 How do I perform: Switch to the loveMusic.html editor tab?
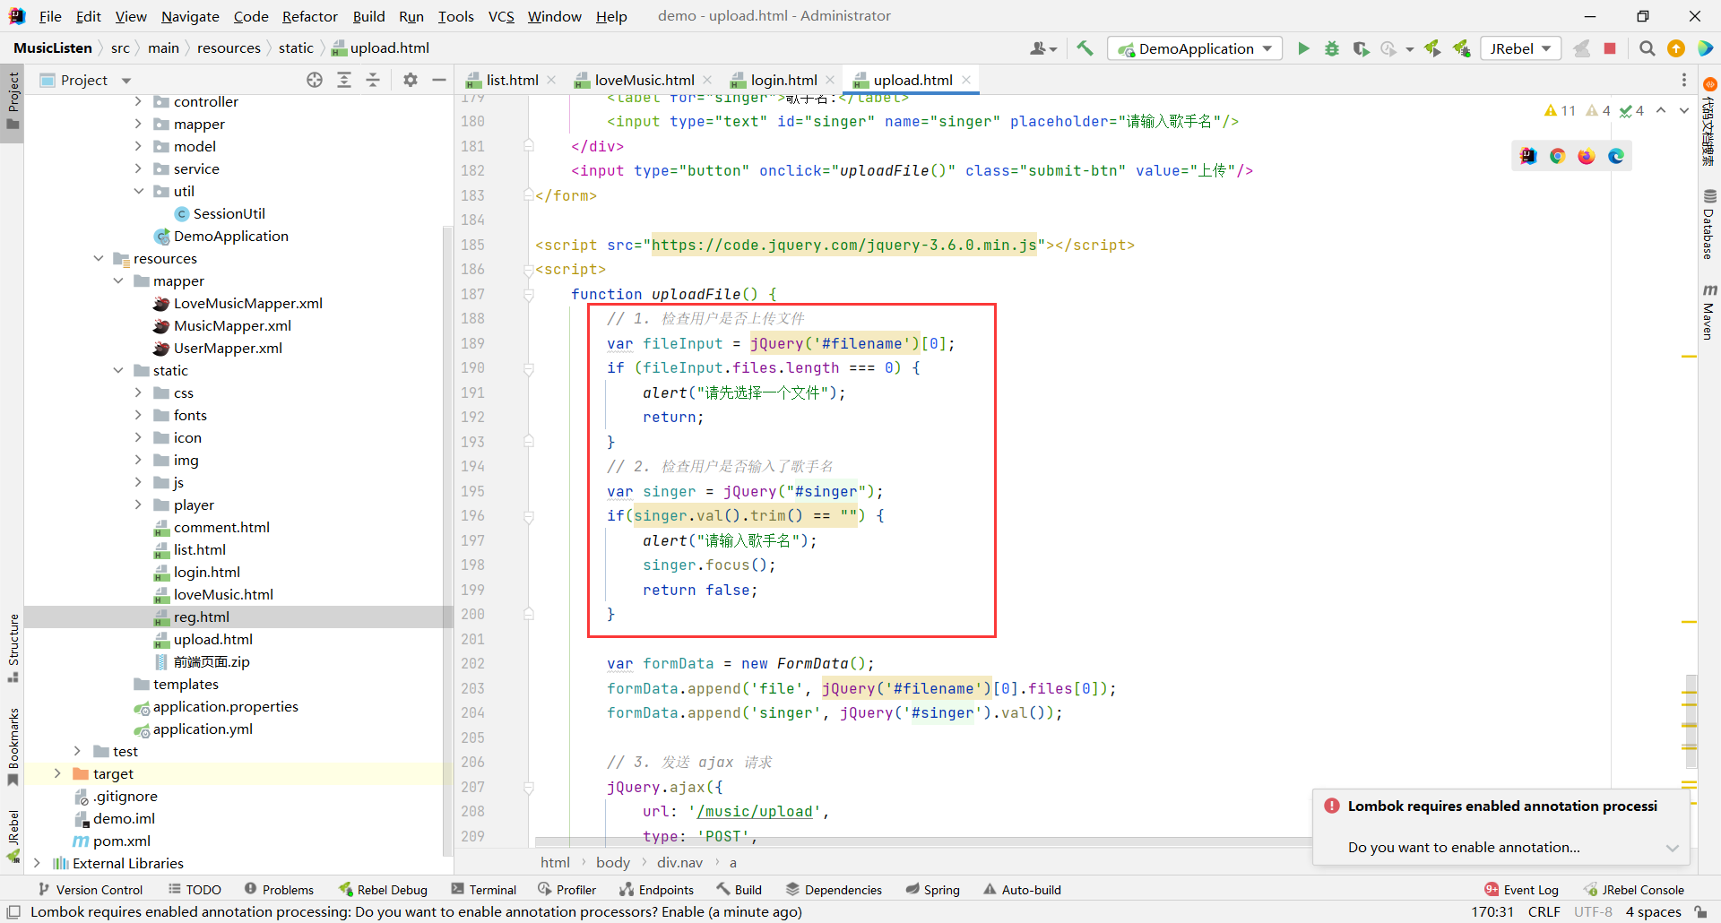[x=644, y=80]
